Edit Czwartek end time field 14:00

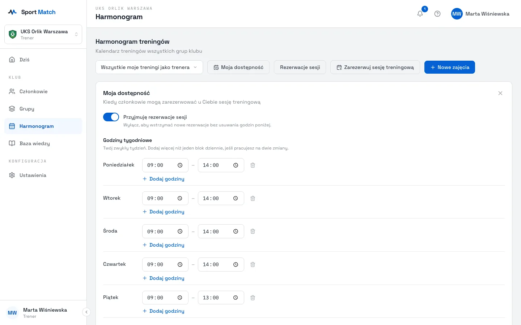[x=221, y=265]
